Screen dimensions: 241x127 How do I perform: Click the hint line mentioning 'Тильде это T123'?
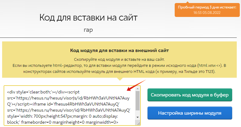click(119, 72)
